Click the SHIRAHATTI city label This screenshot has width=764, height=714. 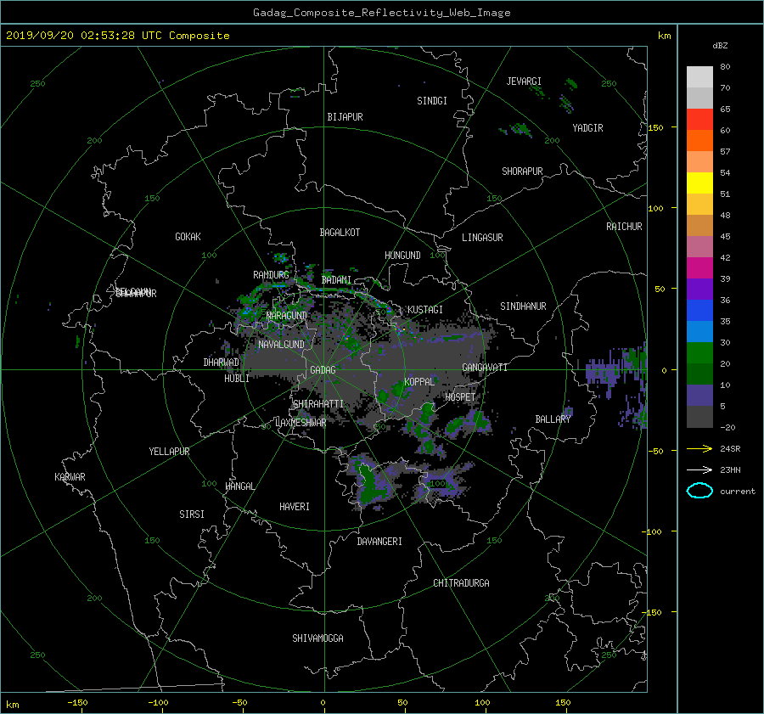(318, 404)
